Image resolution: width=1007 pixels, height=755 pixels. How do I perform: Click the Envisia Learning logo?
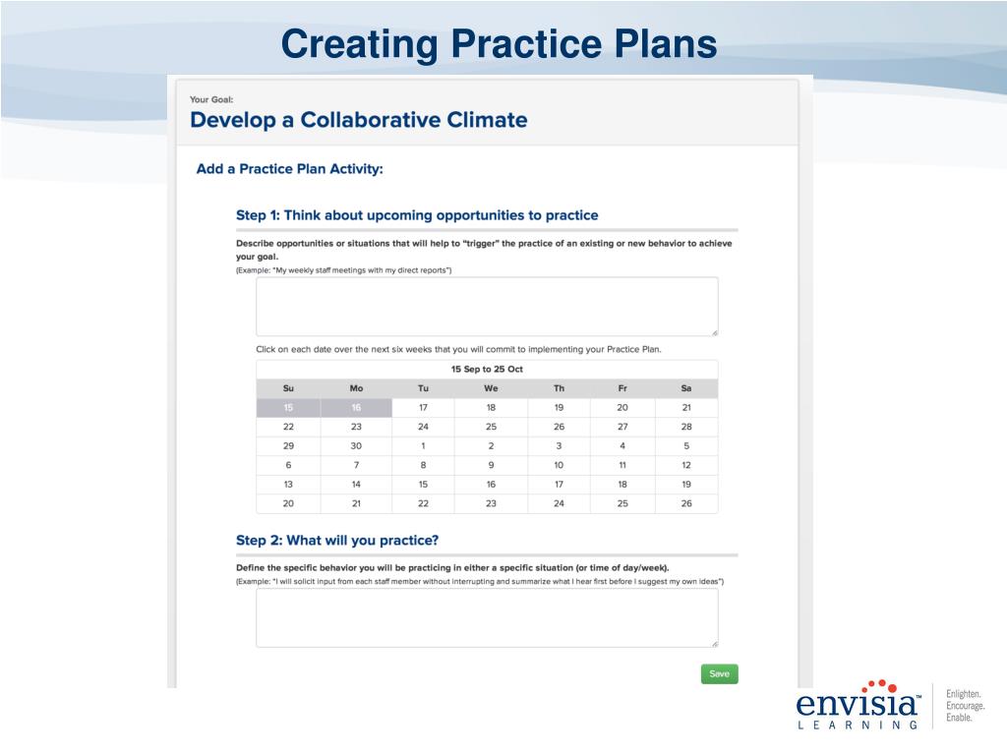pos(858,704)
